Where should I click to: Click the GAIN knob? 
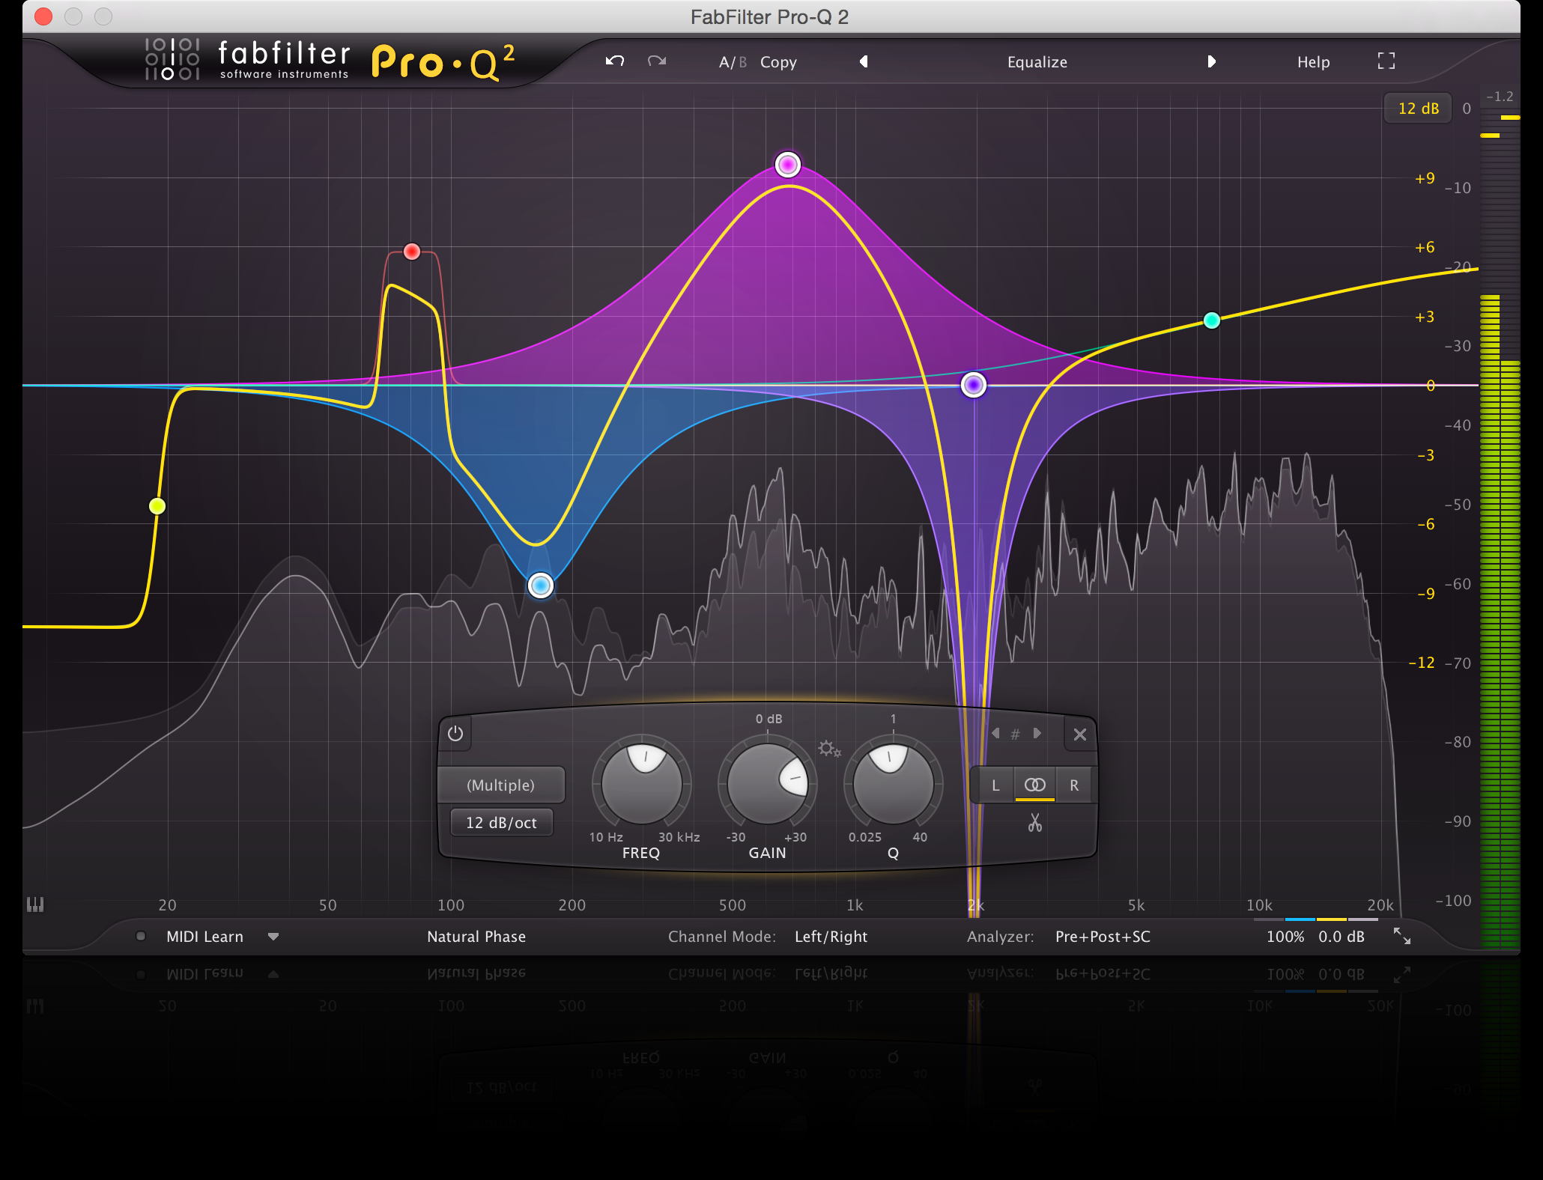768,784
